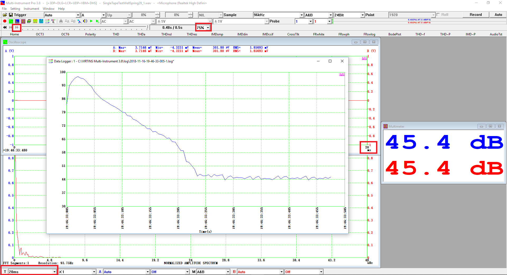The height and width of the screenshot is (275, 507).
Task: Toggle the Multimeter icon in toolbar
Action: tap(23, 21)
